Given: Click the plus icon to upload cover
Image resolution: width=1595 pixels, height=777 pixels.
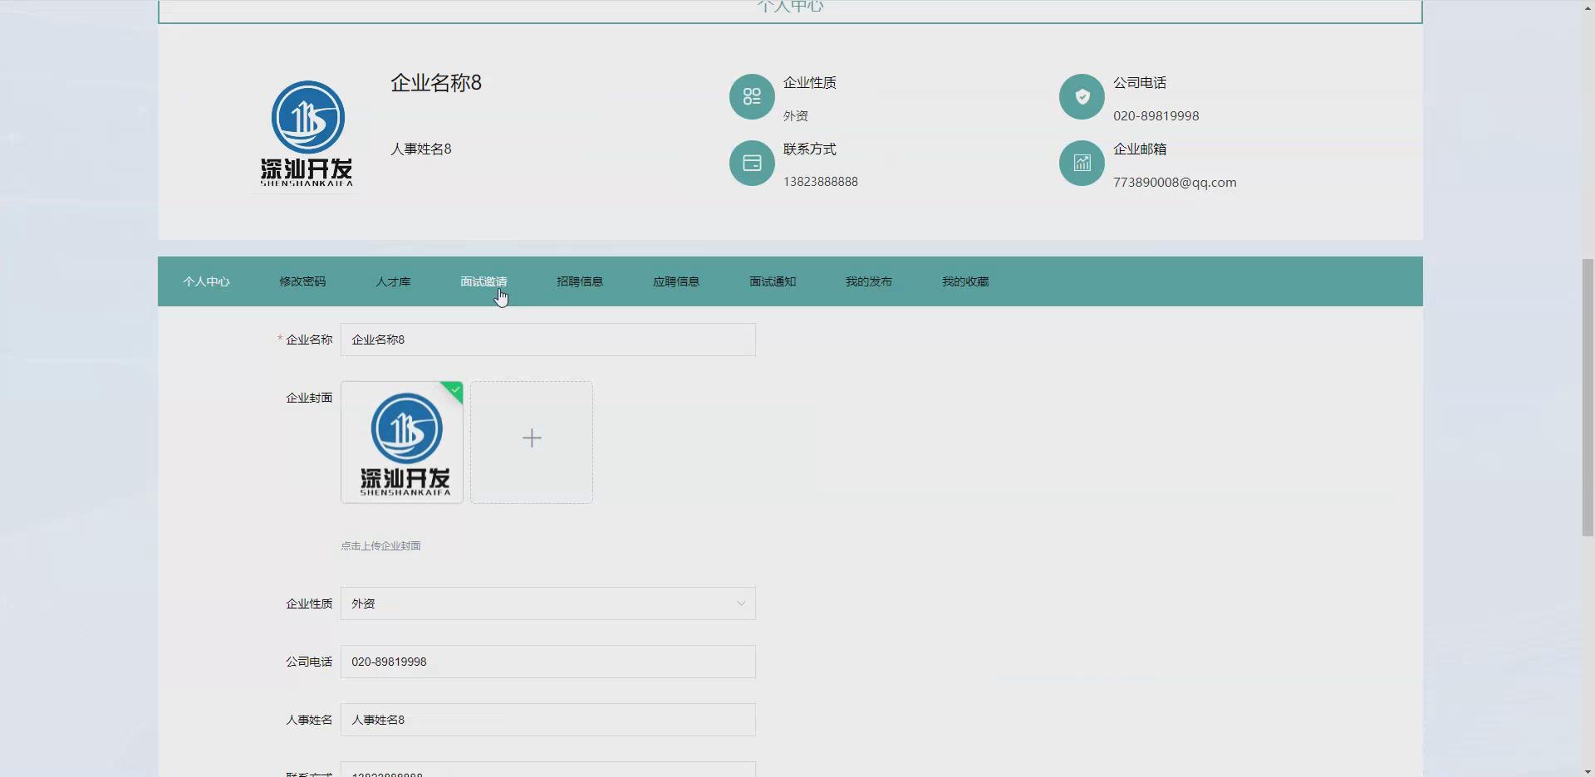Looking at the screenshot, I should [532, 438].
